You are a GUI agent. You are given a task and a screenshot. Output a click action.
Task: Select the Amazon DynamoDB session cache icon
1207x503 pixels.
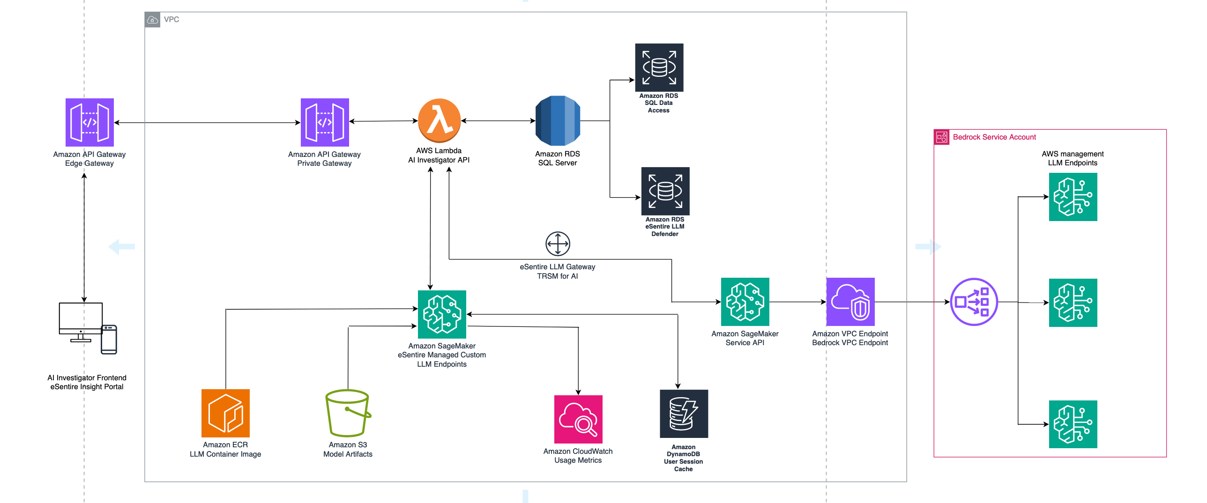pyautogui.click(x=684, y=414)
